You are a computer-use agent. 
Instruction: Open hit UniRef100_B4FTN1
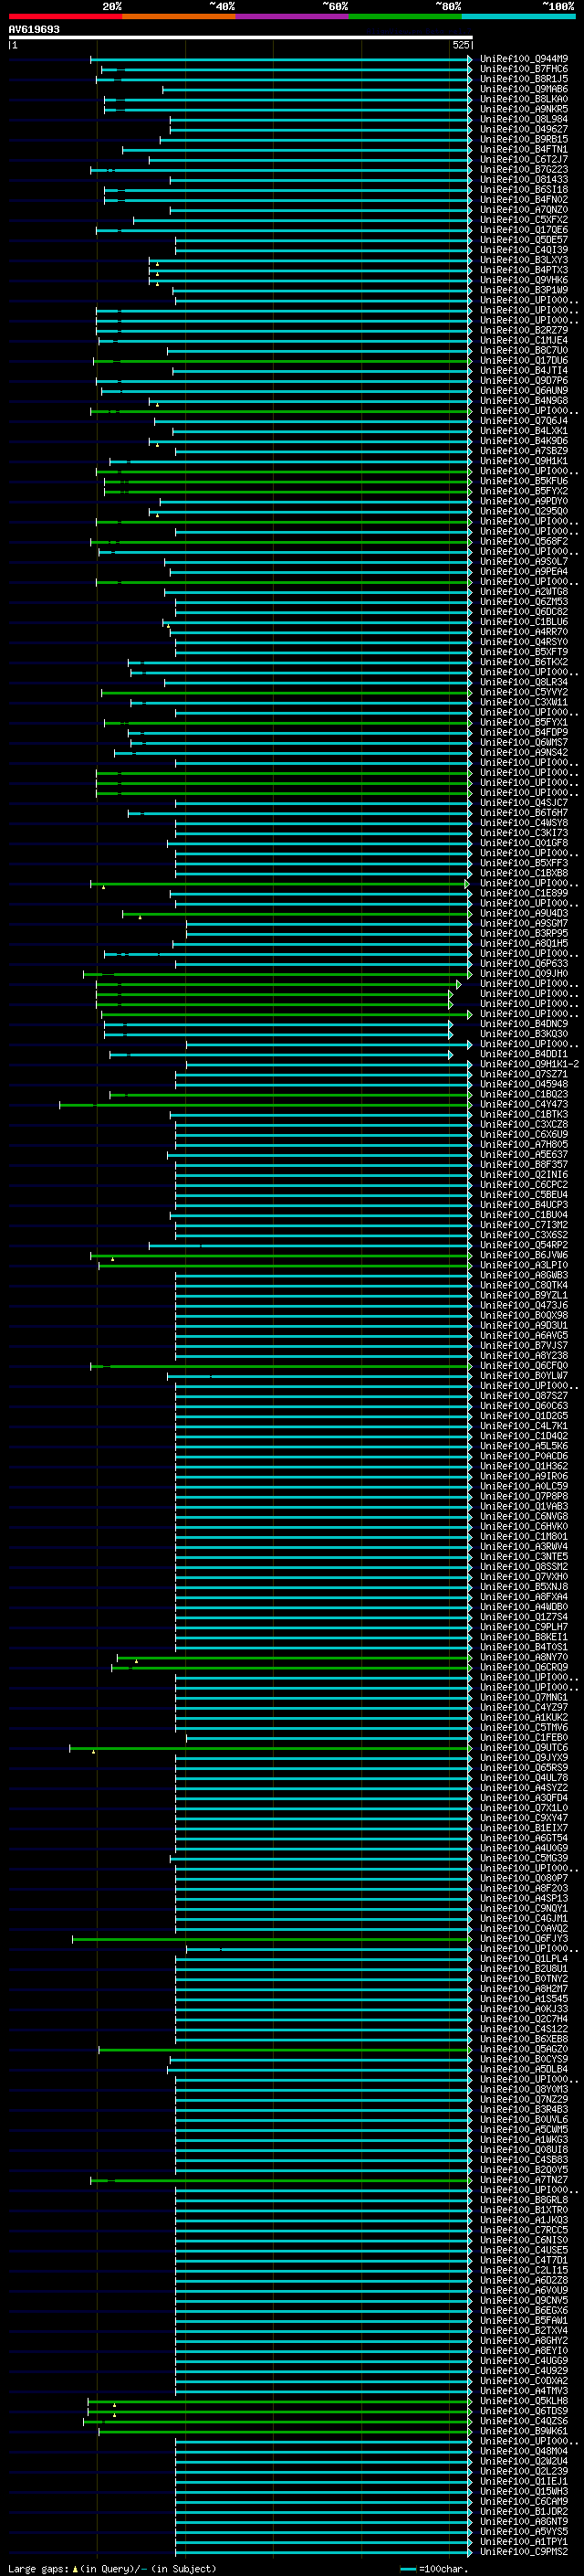pos(523,149)
